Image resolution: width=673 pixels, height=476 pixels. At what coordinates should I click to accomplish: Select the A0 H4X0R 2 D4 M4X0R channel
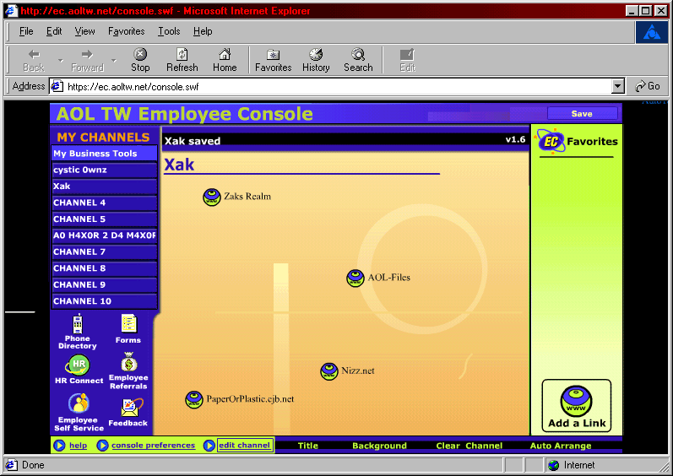tap(105, 235)
